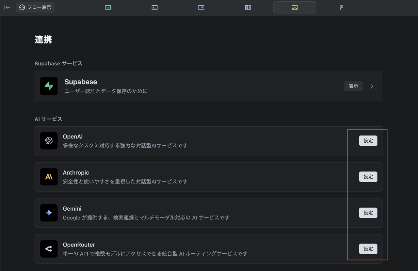Click Gemini's description starting with Google が提供する
418x271 pixels.
click(x=146, y=217)
